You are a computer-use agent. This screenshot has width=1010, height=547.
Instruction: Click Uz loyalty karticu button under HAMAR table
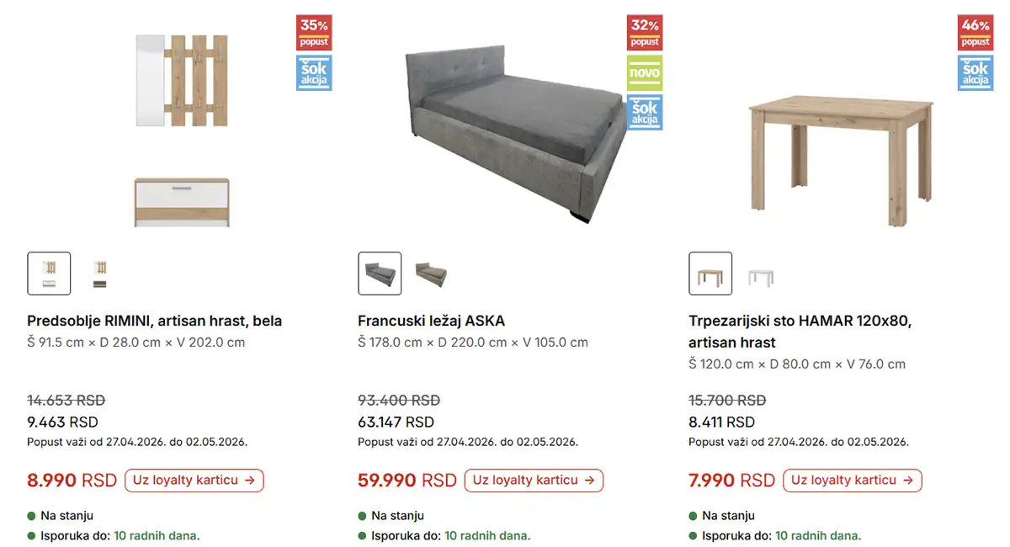pyautogui.click(x=852, y=481)
